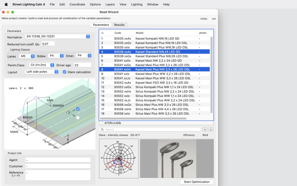
Task: Click the Customer input field
Action: [x=58, y=166]
